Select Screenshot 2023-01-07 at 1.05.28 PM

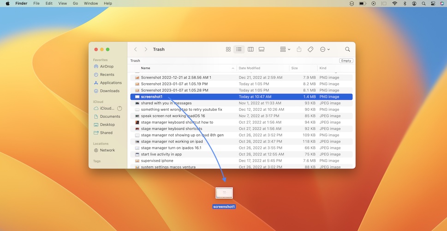click(241, 90)
